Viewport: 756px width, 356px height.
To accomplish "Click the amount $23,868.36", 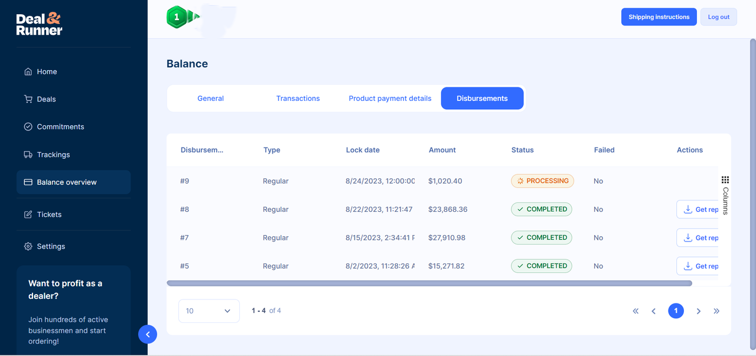I will (448, 210).
